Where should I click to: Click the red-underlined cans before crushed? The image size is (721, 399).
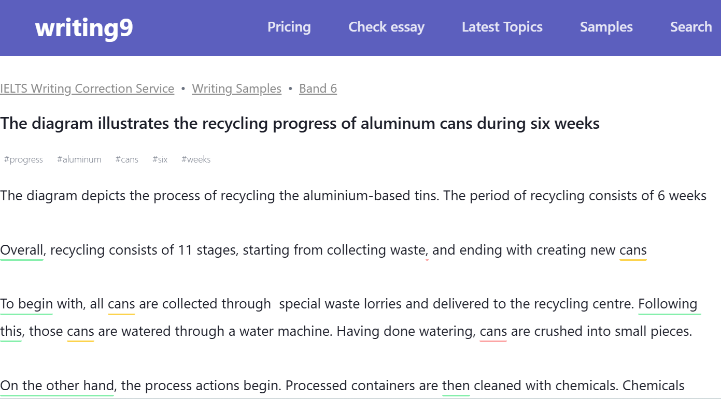click(493, 331)
